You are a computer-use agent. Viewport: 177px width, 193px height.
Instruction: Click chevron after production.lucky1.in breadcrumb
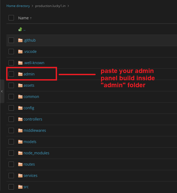pyautogui.click(x=68, y=6)
